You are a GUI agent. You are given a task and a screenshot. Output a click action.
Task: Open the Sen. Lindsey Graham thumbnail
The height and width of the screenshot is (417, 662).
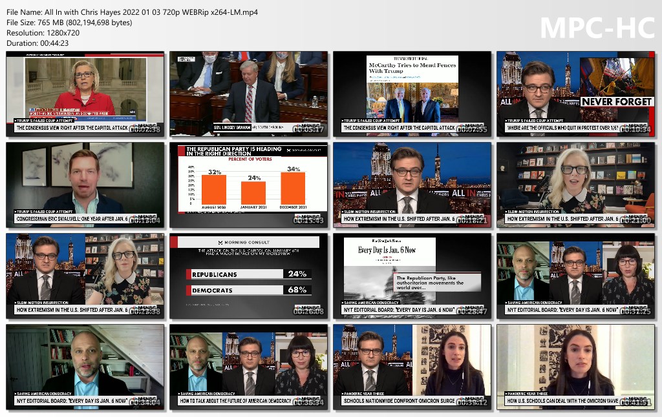pyautogui.click(x=248, y=94)
